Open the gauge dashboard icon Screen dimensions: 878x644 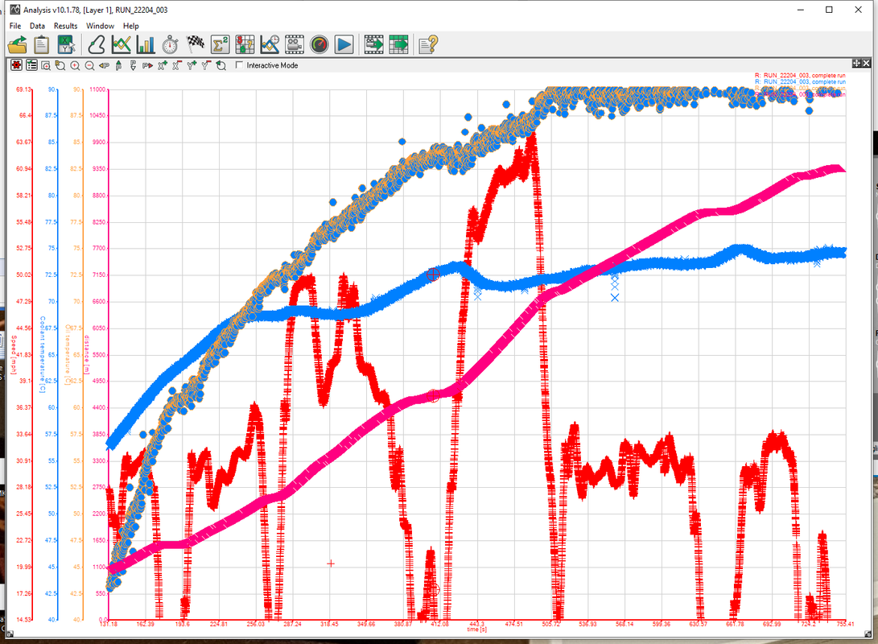click(319, 45)
